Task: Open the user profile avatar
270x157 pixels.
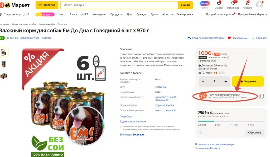Action: tap(259, 4)
